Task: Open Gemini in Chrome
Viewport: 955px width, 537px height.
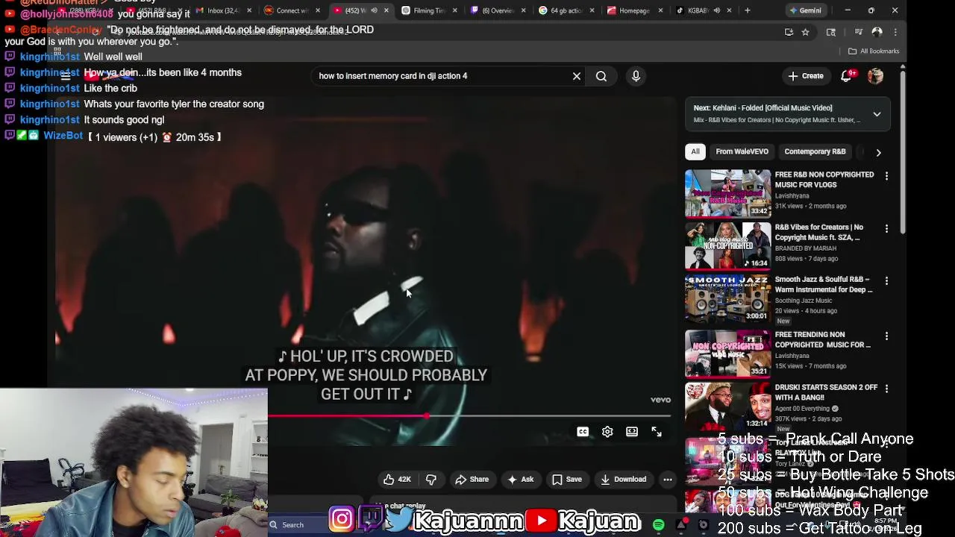Action: pyautogui.click(x=805, y=10)
